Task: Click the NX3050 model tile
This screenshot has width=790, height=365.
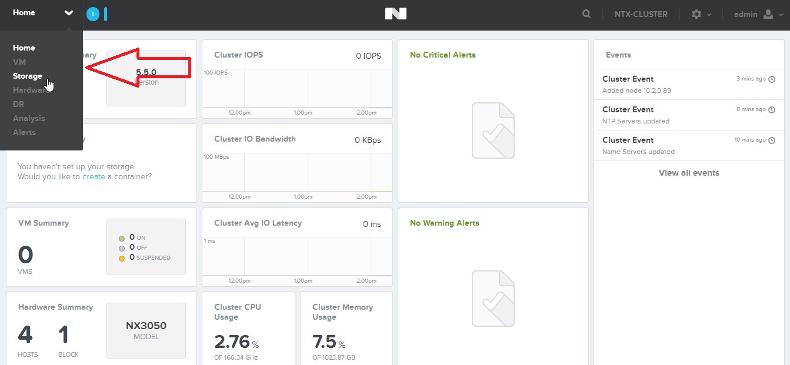Action: [x=146, y=330]
